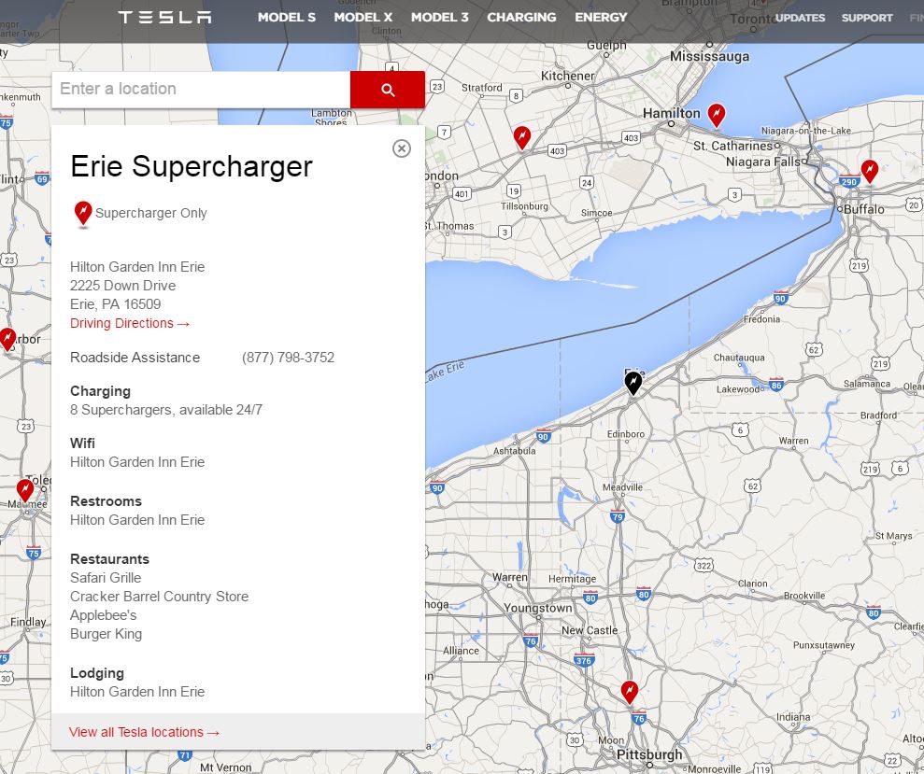Click the Erie Supercharger heading

click(x=192, y=166)
